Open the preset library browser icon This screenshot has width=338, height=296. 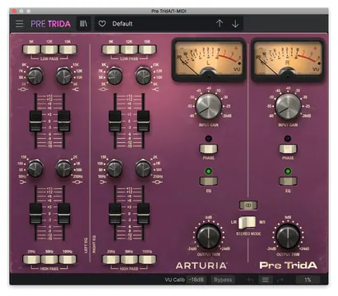pos(84,24)
